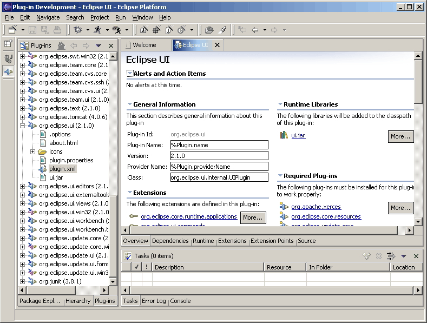Launch Debug via the bug icon
Screen dimensions: 427x323
78,30
